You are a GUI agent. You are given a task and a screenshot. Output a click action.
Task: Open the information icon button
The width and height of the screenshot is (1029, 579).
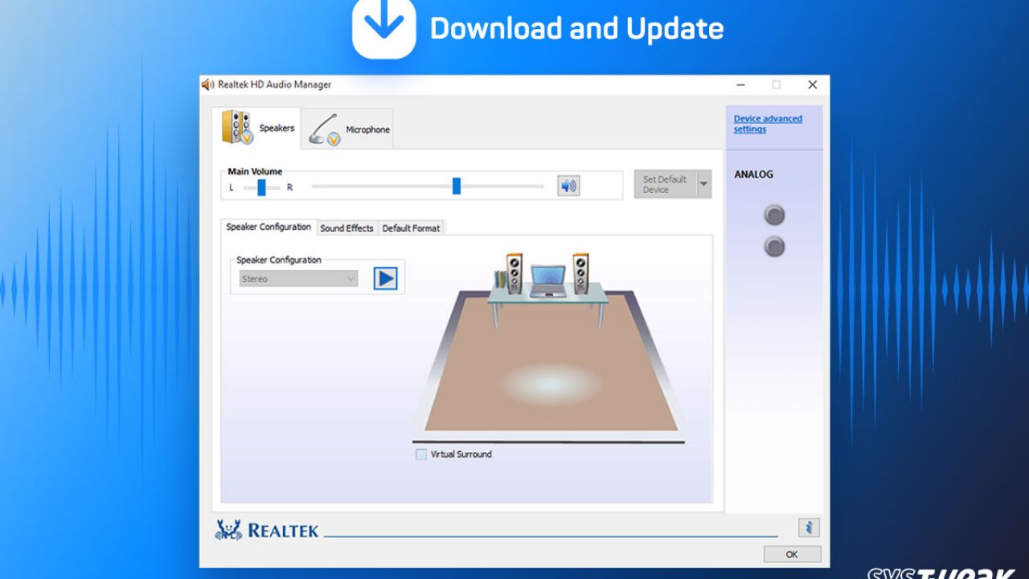click(x=808, y=528)
